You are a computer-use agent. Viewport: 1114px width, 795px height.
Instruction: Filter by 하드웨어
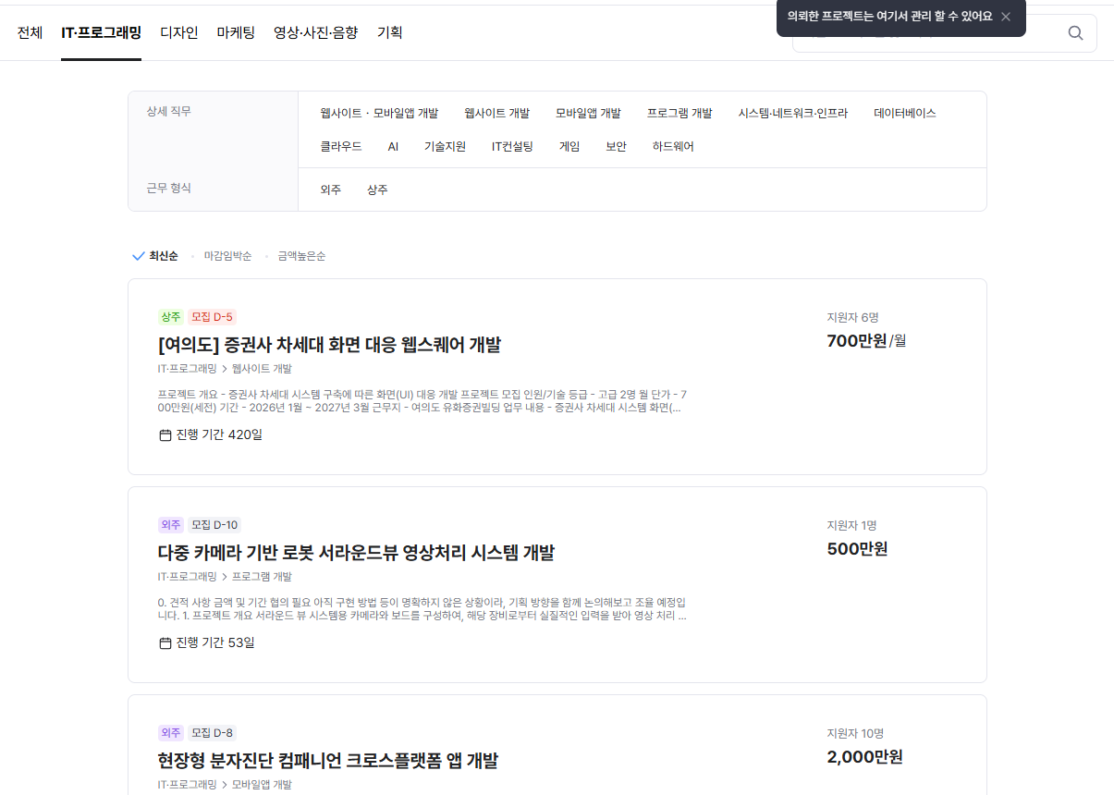pos(673,146)
